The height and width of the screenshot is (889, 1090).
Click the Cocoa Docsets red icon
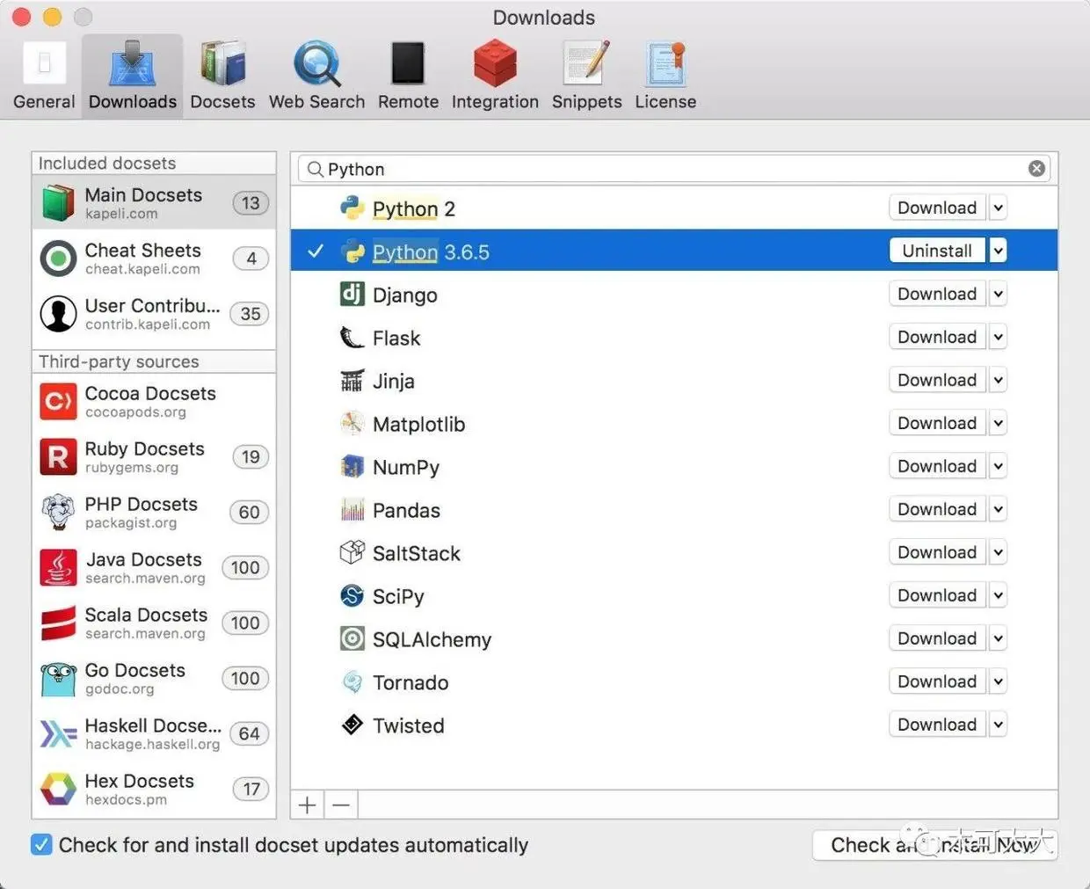pyautogui.click(x=58, y=402)
